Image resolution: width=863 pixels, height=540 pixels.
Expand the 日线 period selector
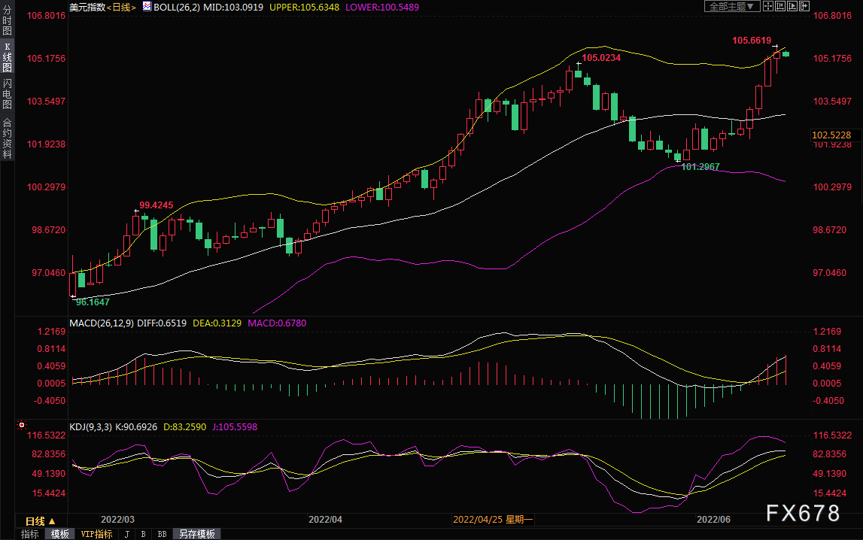click(x=41, y=520)
